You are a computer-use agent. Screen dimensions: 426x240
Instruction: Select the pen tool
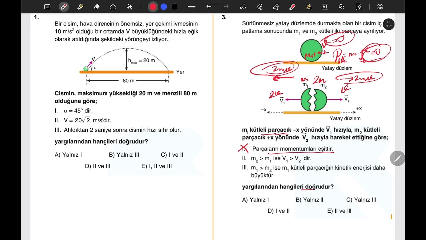pos(64,7)
